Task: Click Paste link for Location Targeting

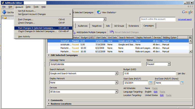Action: point(169,95)
